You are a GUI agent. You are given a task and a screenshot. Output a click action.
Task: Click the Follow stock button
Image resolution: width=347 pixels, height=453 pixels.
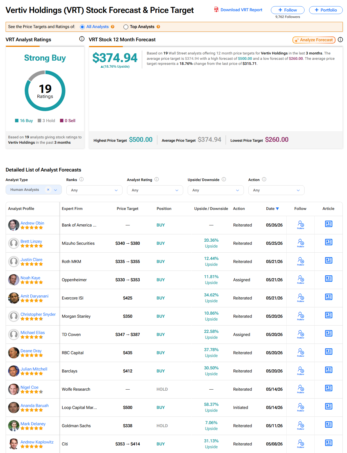(x=288, y=10)
